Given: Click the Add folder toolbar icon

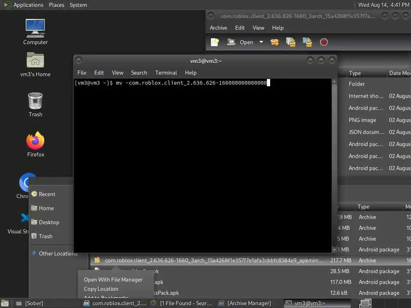Looking at the screenshot, I should [x=307, y=42].
